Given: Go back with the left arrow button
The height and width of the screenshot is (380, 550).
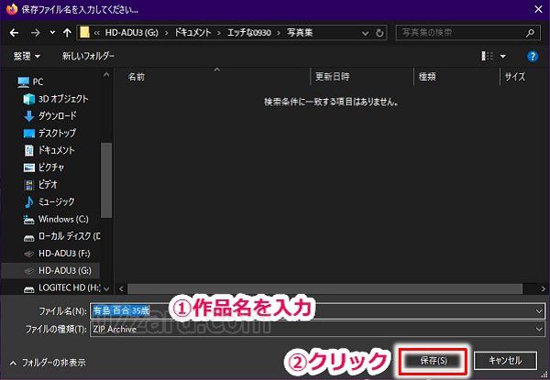Looking at the screenshot, I should (x=14, y=33).
